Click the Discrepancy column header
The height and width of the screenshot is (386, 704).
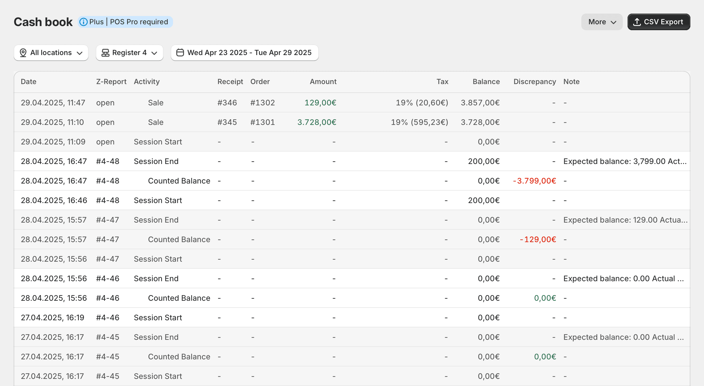(534, 82)
